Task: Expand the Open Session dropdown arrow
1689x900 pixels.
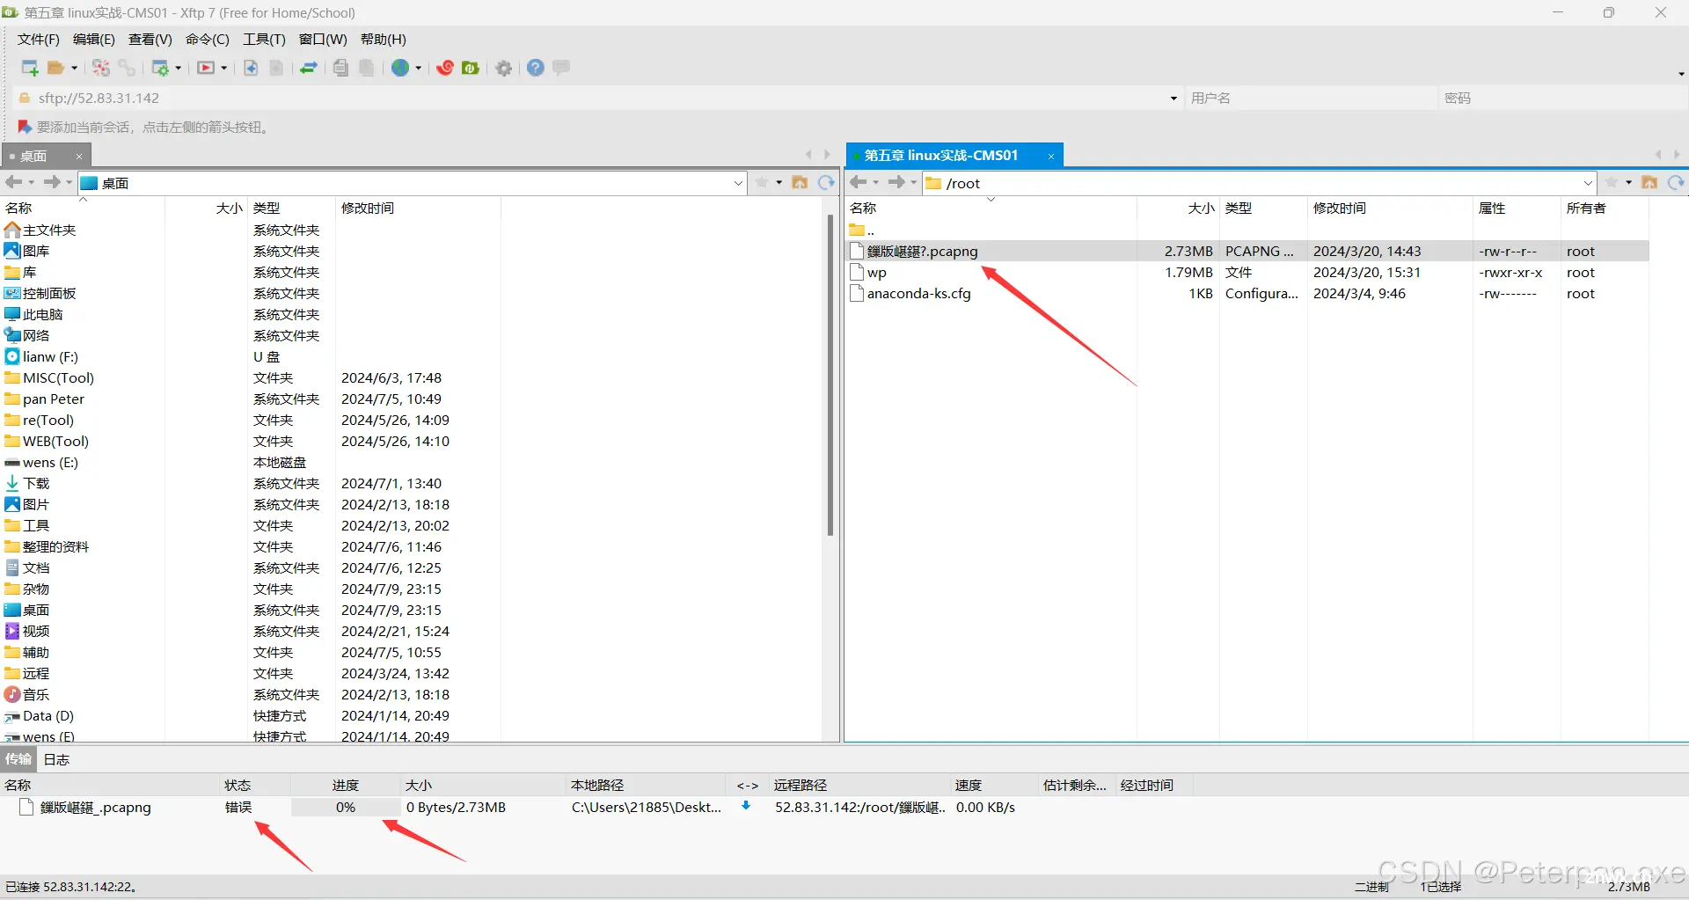Action: 74,68
